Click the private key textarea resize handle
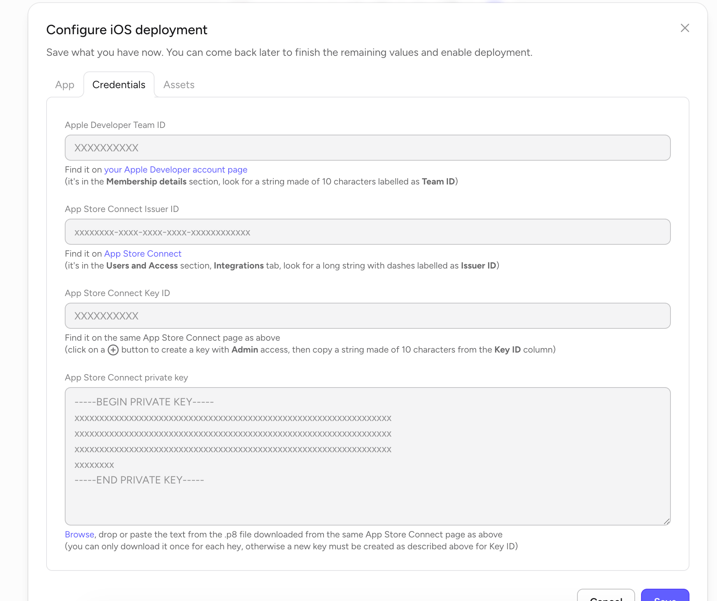Screen dimensions: 717x601 click(666, 521)
